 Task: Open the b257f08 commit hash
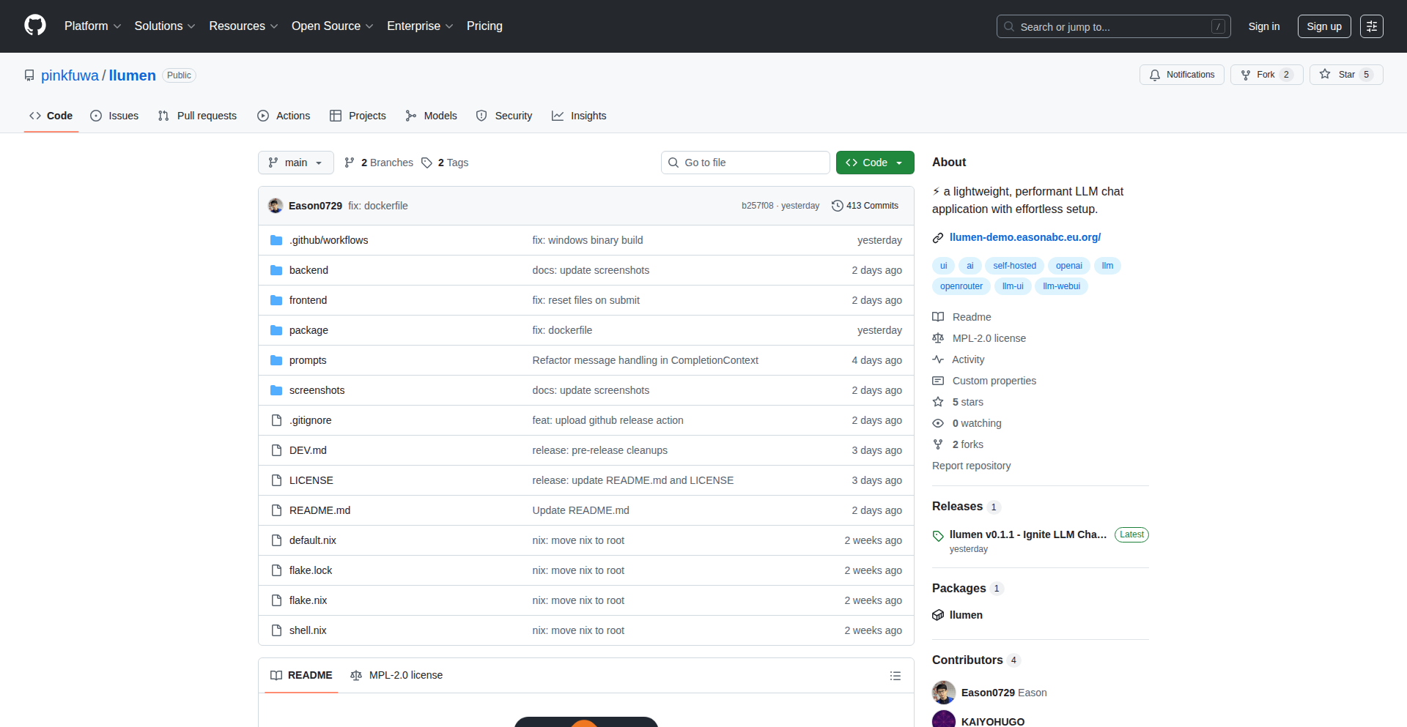click(x=757, y=206)
